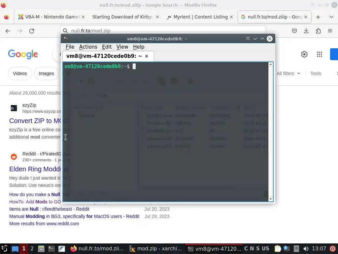Expand the list all tabs chevron

pyautogui.click(x=331, y=17)
